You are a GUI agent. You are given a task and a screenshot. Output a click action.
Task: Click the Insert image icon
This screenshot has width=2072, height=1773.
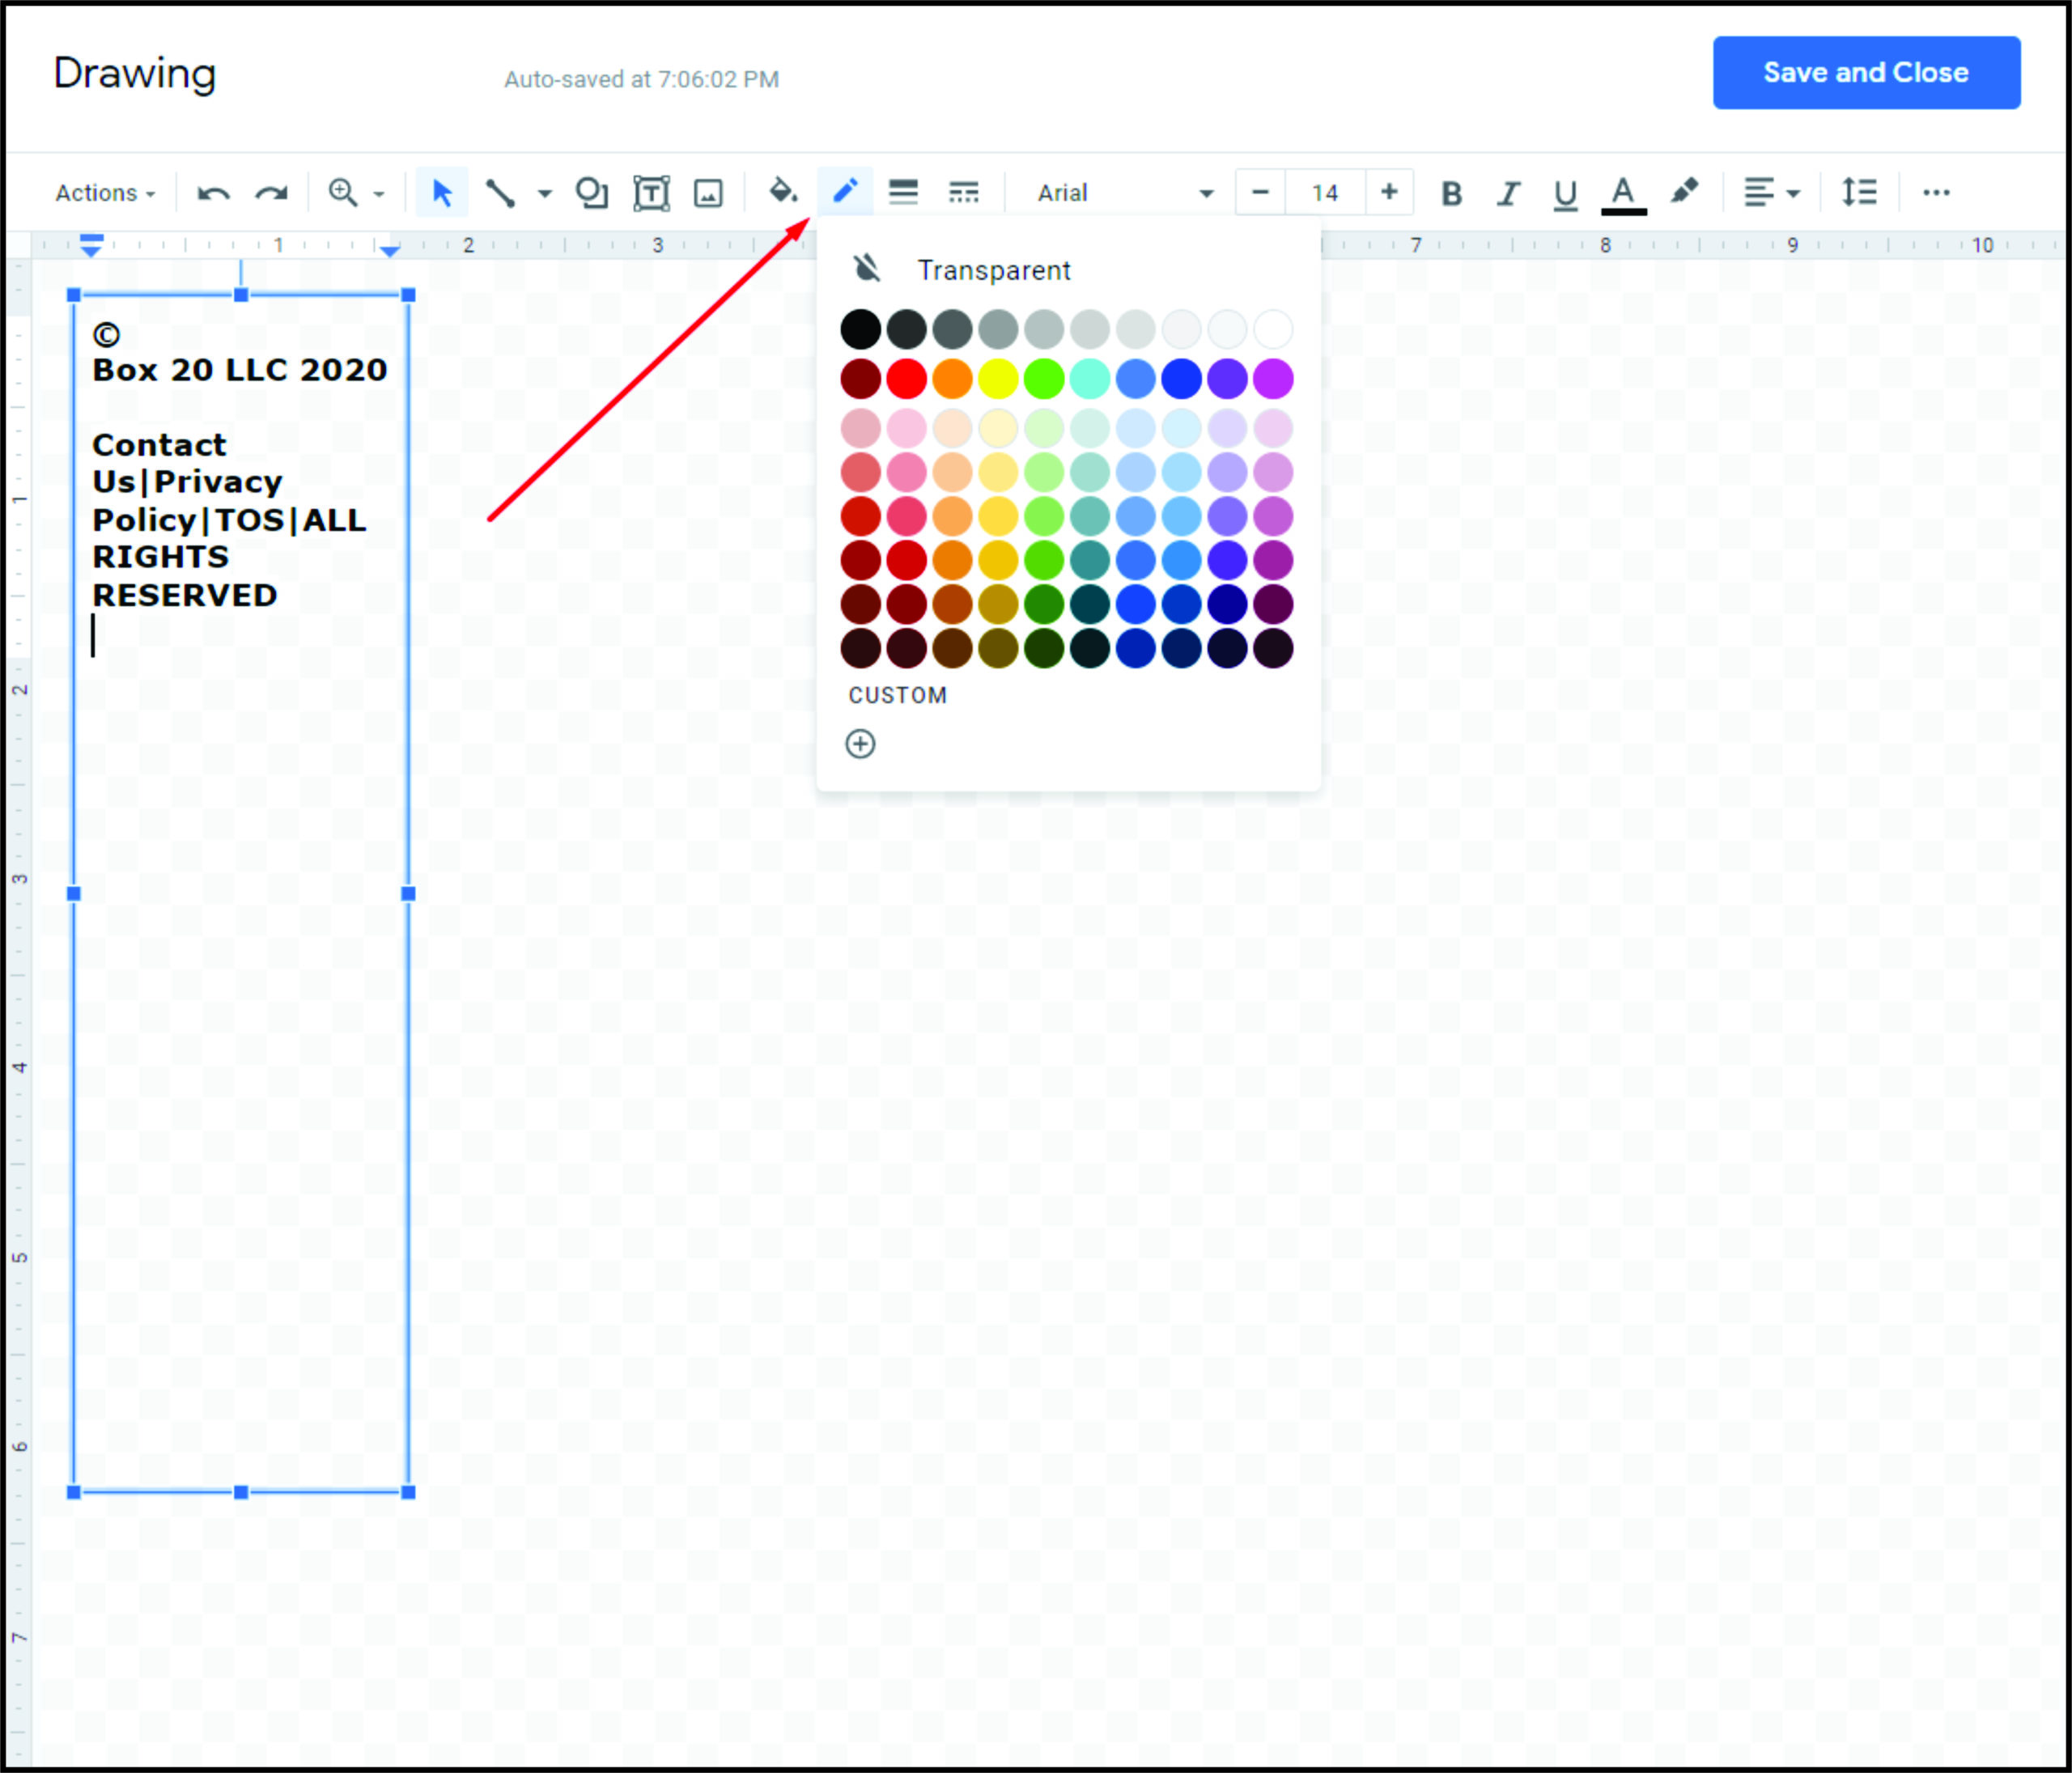tap(708, 193)
